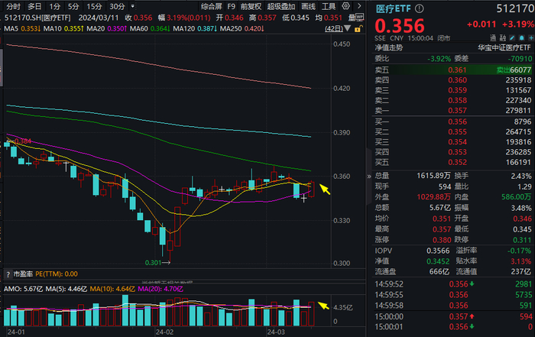Click the 溢折率 -0.17% value
The image size is (535, 337).
coord(519,251)
